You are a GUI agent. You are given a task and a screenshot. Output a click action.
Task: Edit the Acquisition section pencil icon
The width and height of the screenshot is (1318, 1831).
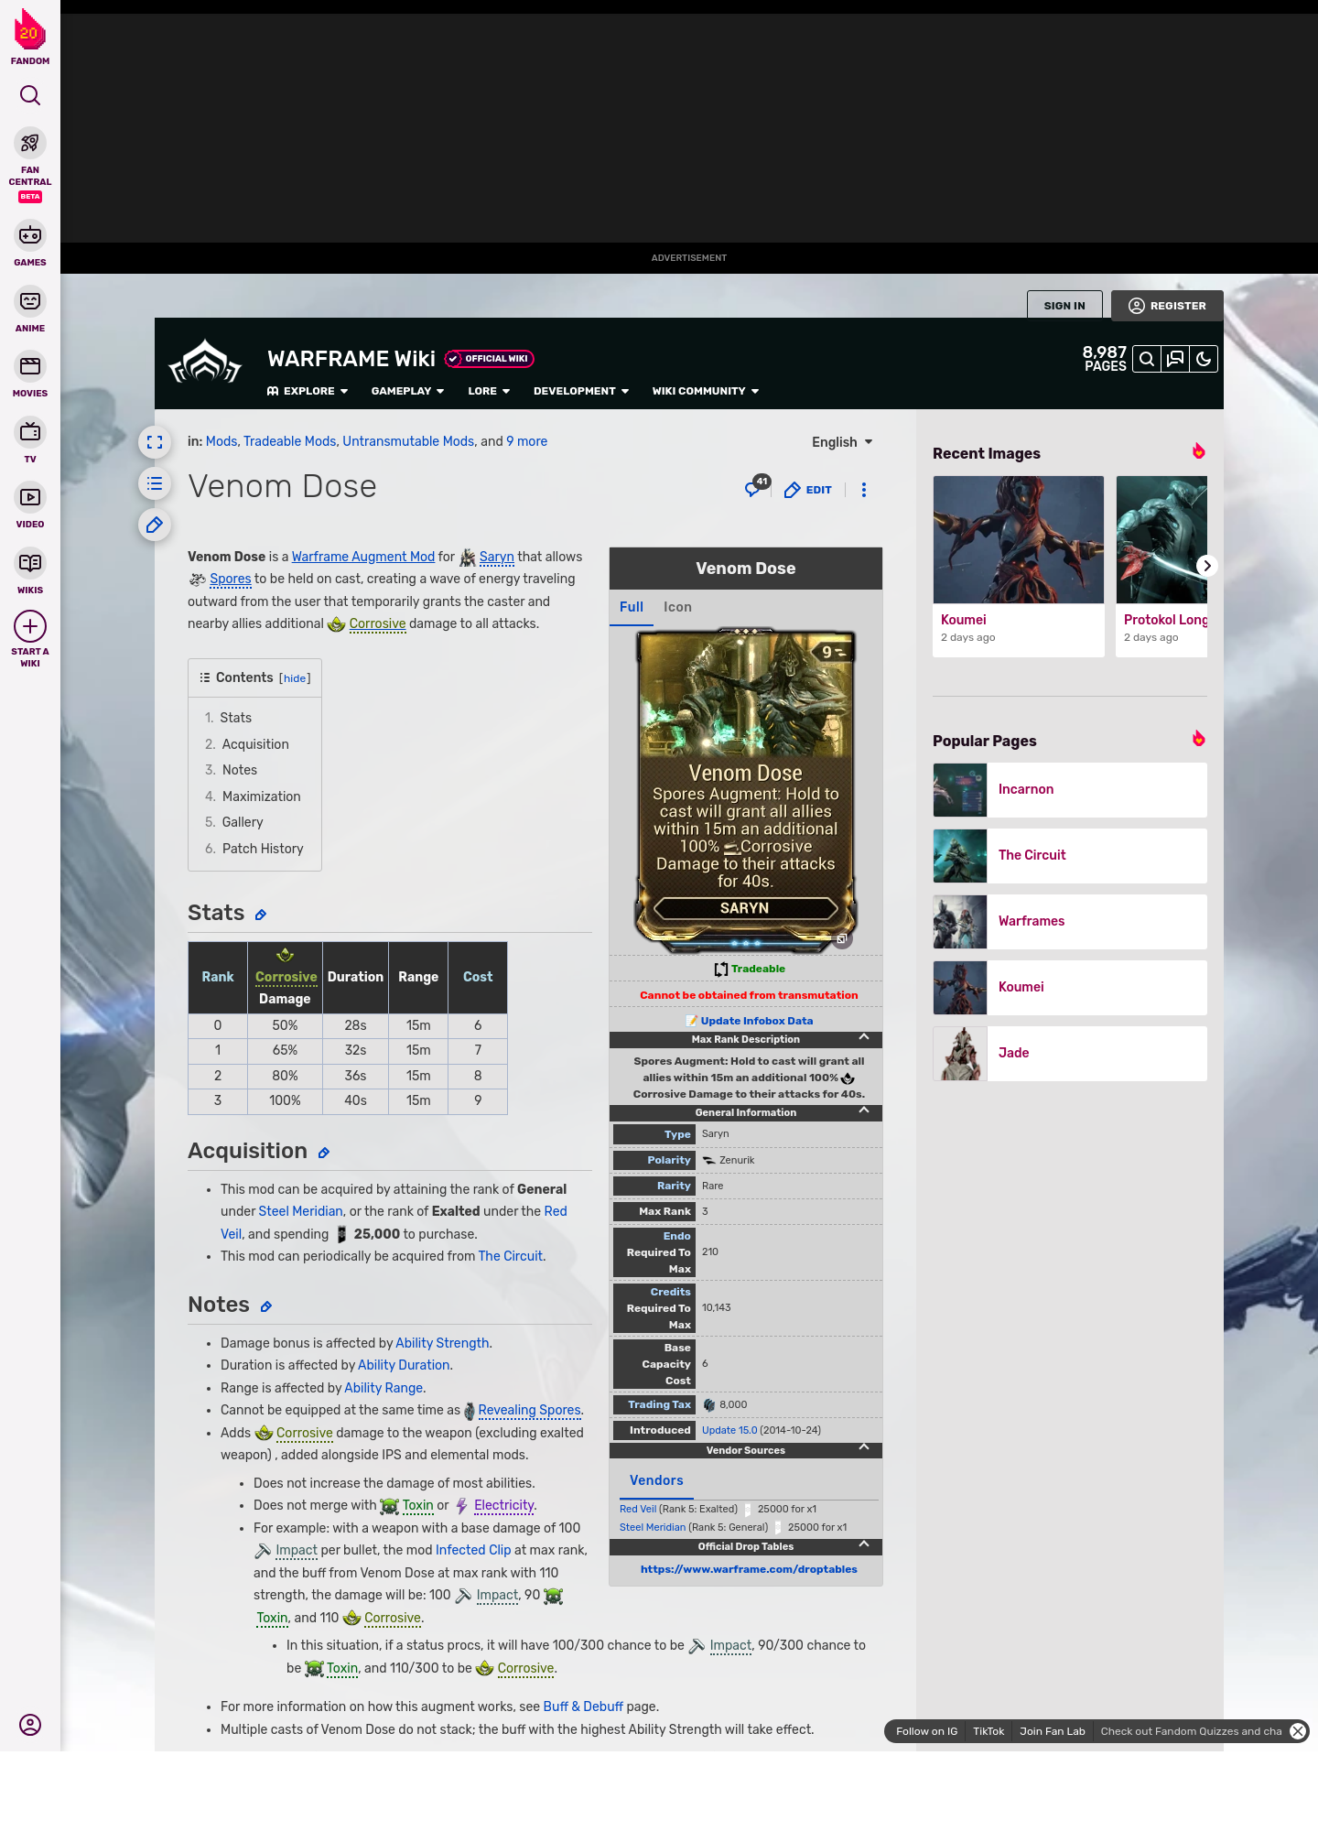[x=324, y=1153]
